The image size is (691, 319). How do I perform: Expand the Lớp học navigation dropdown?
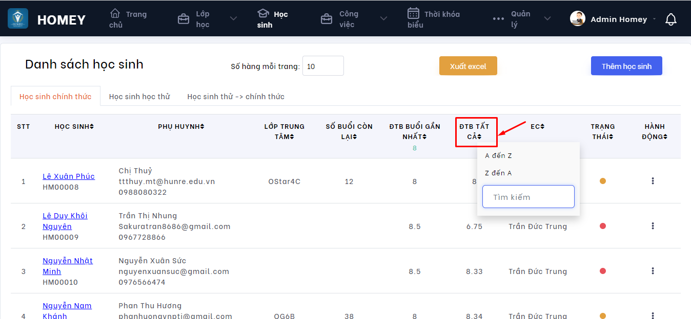coord(233,19)
